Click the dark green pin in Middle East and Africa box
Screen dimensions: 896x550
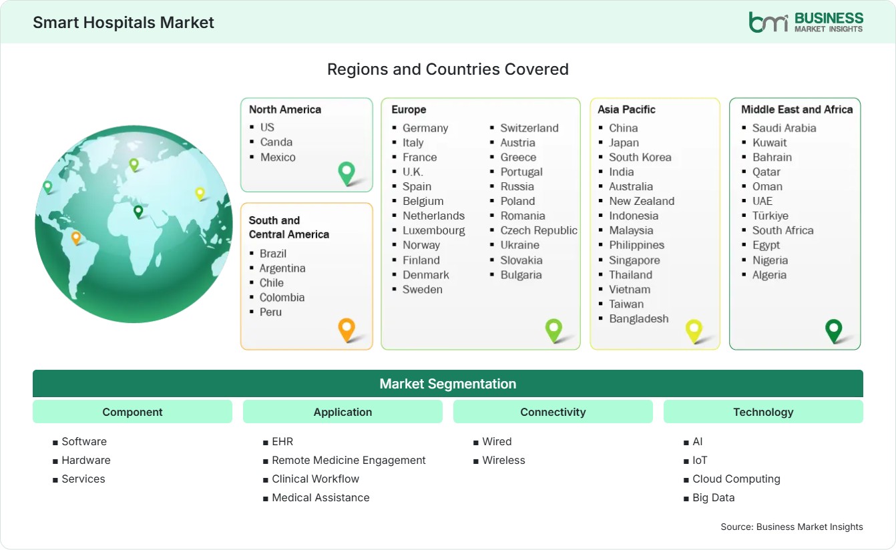coord(834,331)
